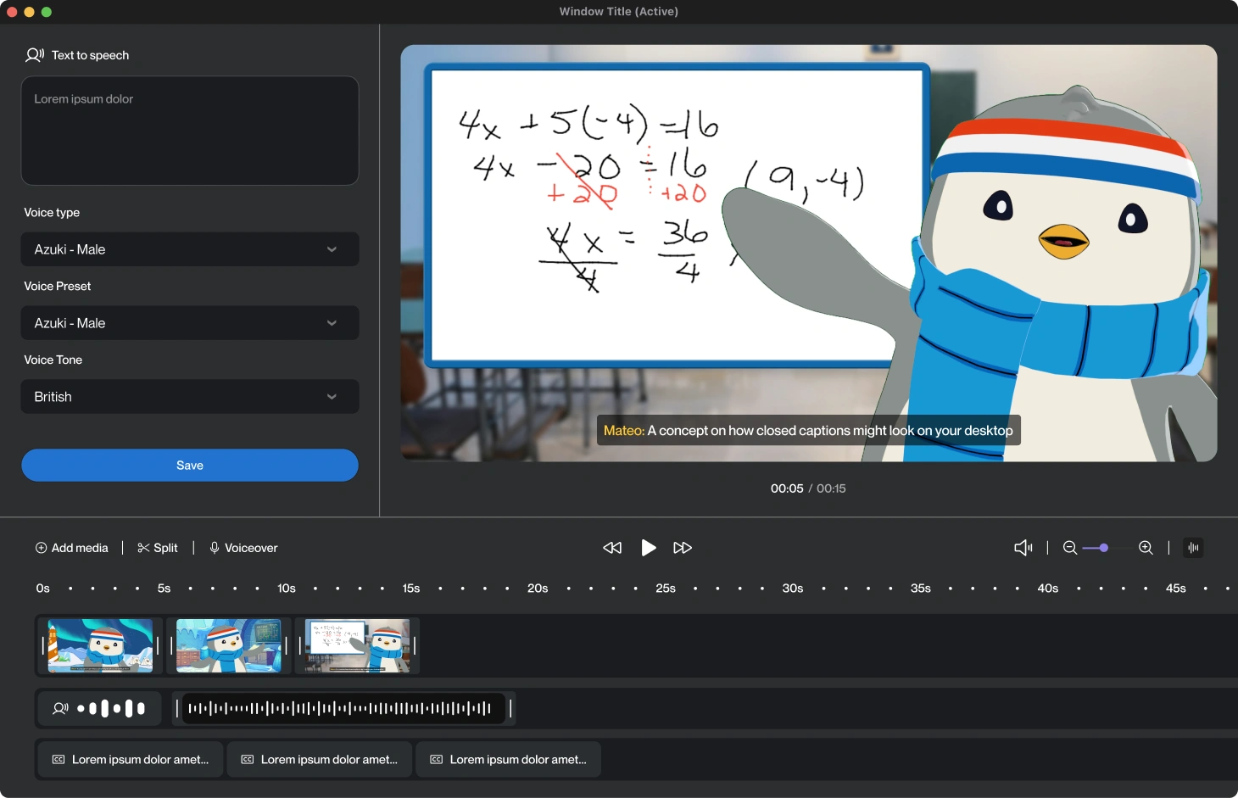Image resolution: width=1238 pixels, height=798 pixels.
Task: Expand the Voice Tone British dropdown
Action: point(190,397)
